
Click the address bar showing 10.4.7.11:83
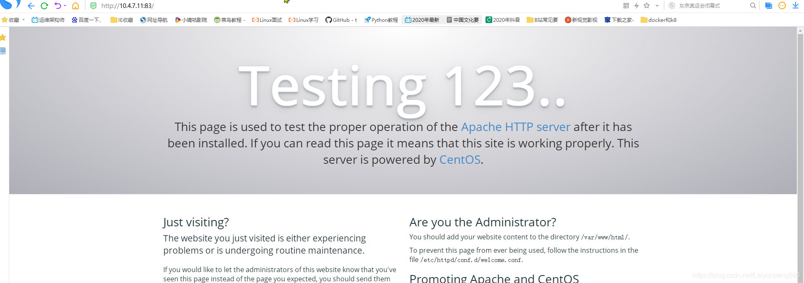127,6
